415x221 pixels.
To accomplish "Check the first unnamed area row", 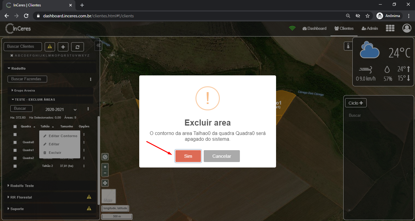I will [15, 134].
